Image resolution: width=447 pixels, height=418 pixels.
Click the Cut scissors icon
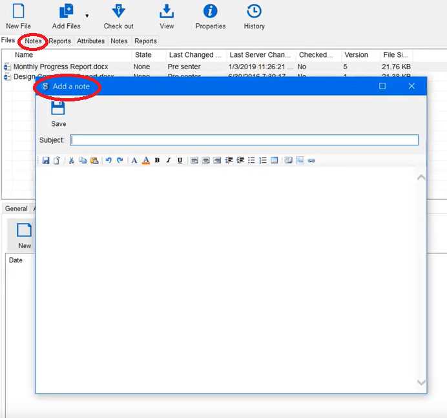click(71, 160)
